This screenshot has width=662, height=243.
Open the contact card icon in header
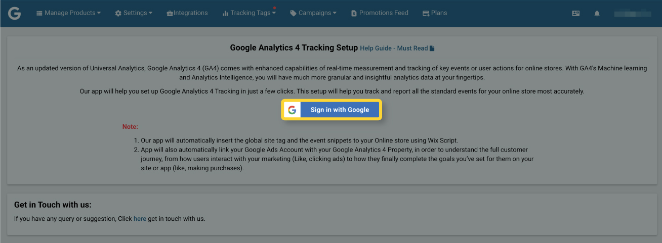point(575,14)
